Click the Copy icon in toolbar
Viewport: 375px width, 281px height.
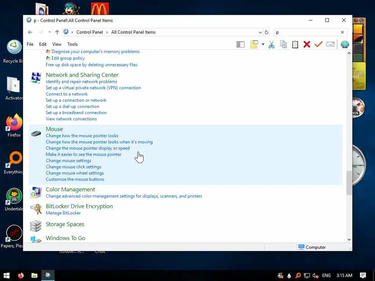pyautogui.click(x=283, y=44)
